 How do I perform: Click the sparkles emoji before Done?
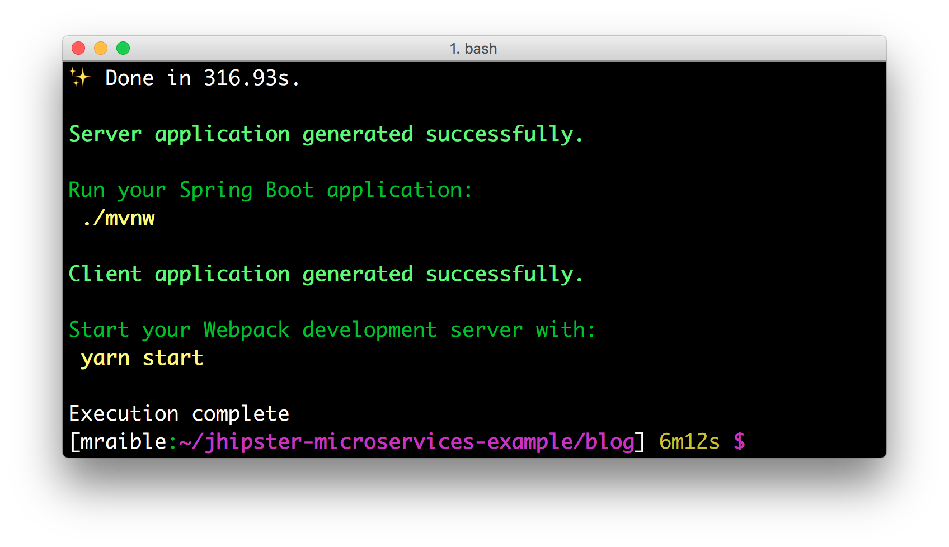click(79, 78)
